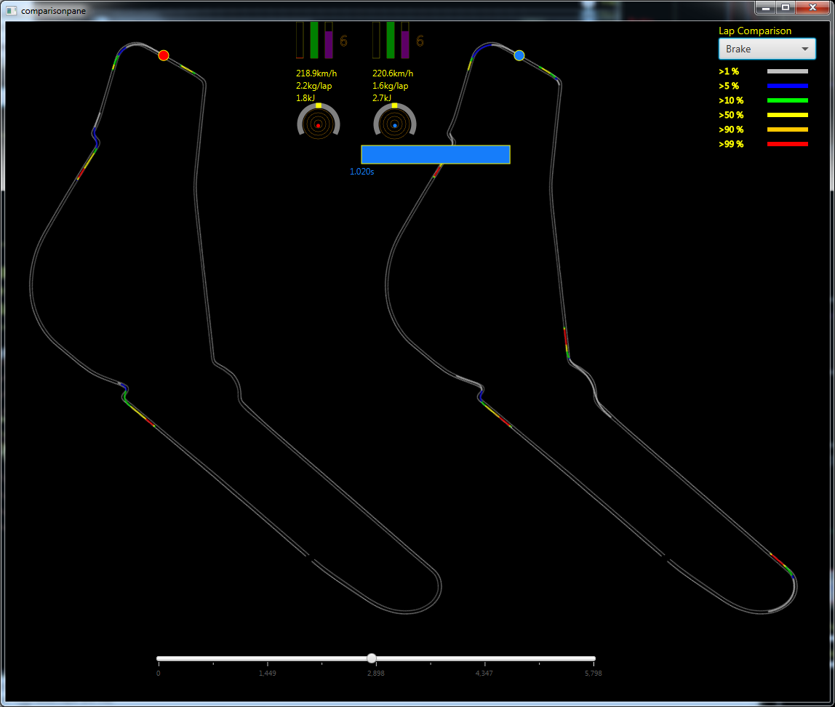This screenshot has height=707, width=835.
Task: Click the lap position slider thumb
Action: 372,658
